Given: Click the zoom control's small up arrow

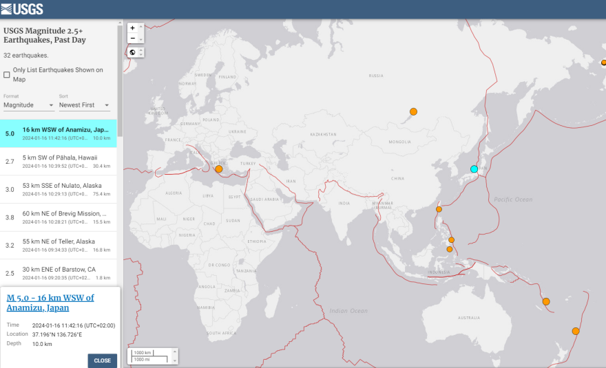Looking at the screenshot, I should click(x=141, y=27).
